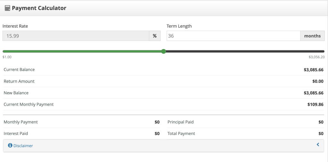Screen dimensions: 328x162
Task: Click the Payment Calculator heading text
Action: click(x=39, y=8)
